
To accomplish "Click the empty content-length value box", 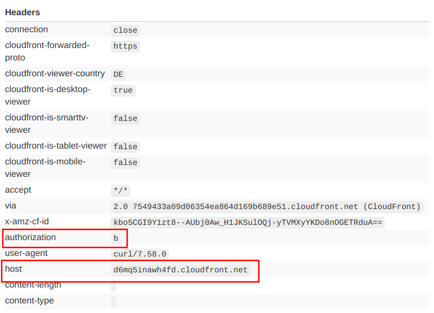I will [114, 286].
